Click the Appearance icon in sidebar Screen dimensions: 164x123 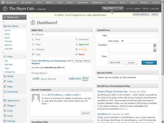5,100
